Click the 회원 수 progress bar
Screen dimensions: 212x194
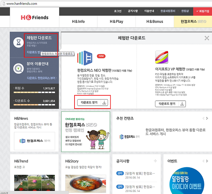[x=34, y=92]
